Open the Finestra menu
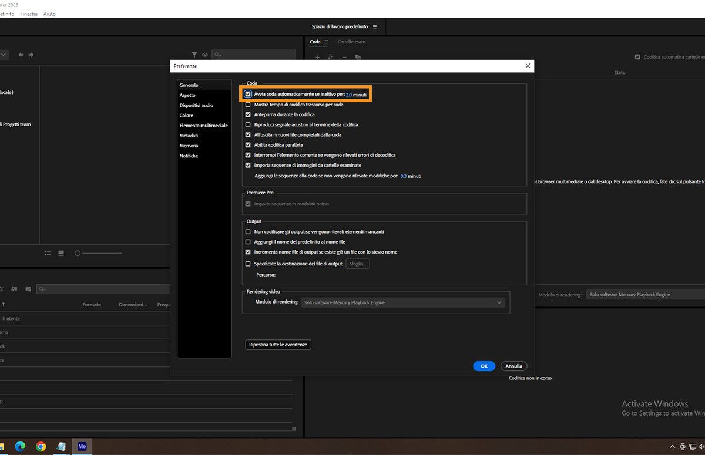Screen dimensions: 705x455 29,14
